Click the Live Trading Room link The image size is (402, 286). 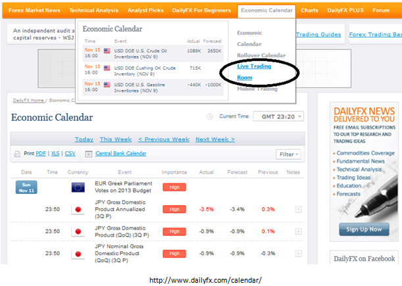[254, 72]
